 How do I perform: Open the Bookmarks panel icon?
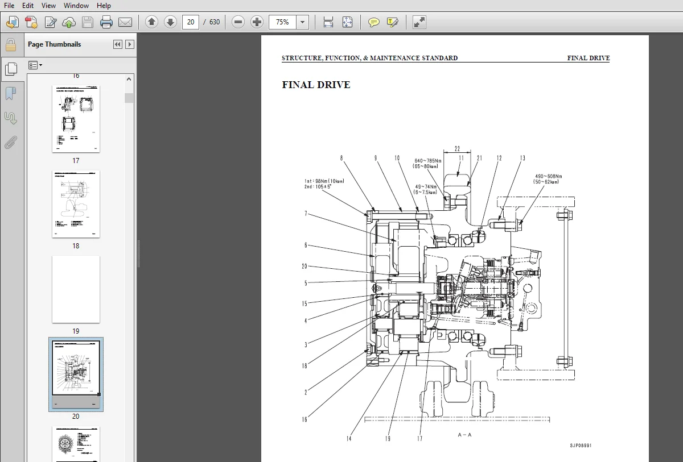point(10,93)
